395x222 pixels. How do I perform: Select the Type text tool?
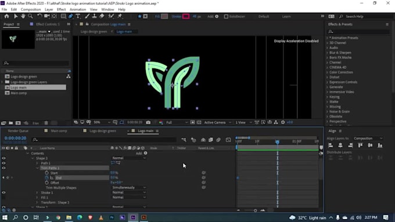[x=78, y=16]
